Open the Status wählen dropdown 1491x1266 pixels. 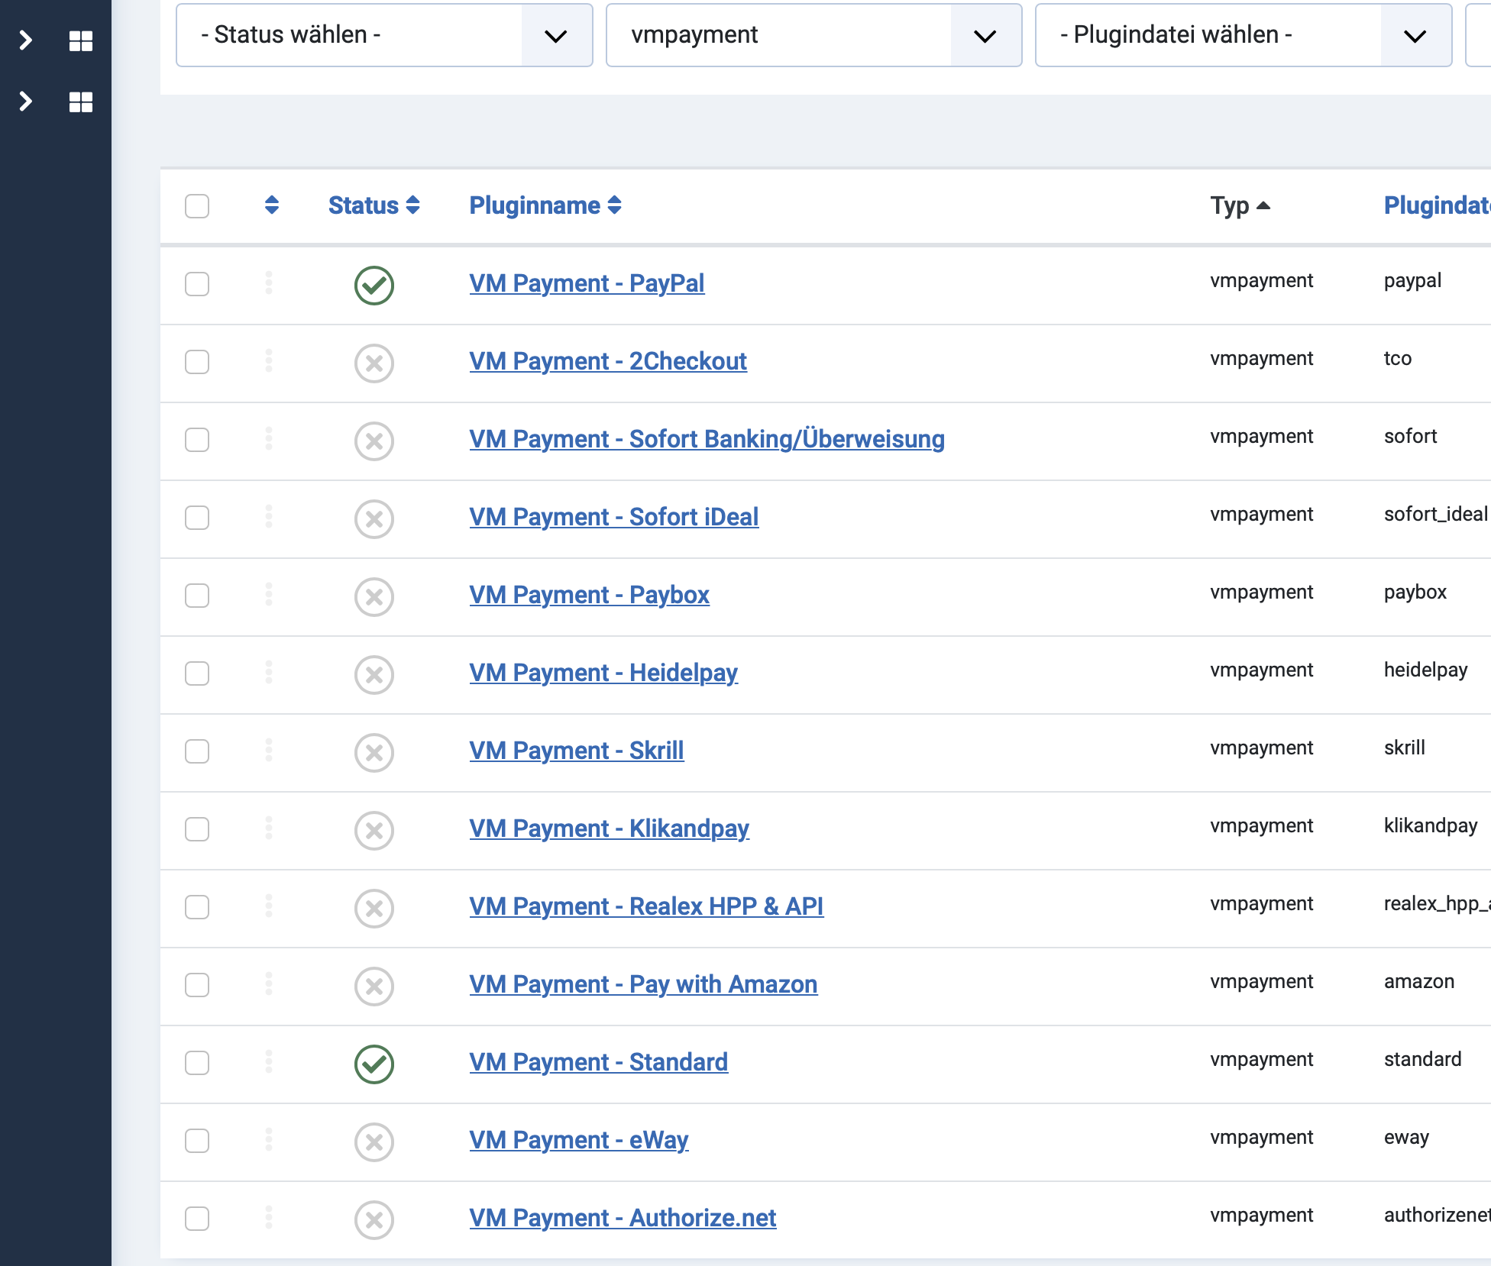[x=384, y=35]
